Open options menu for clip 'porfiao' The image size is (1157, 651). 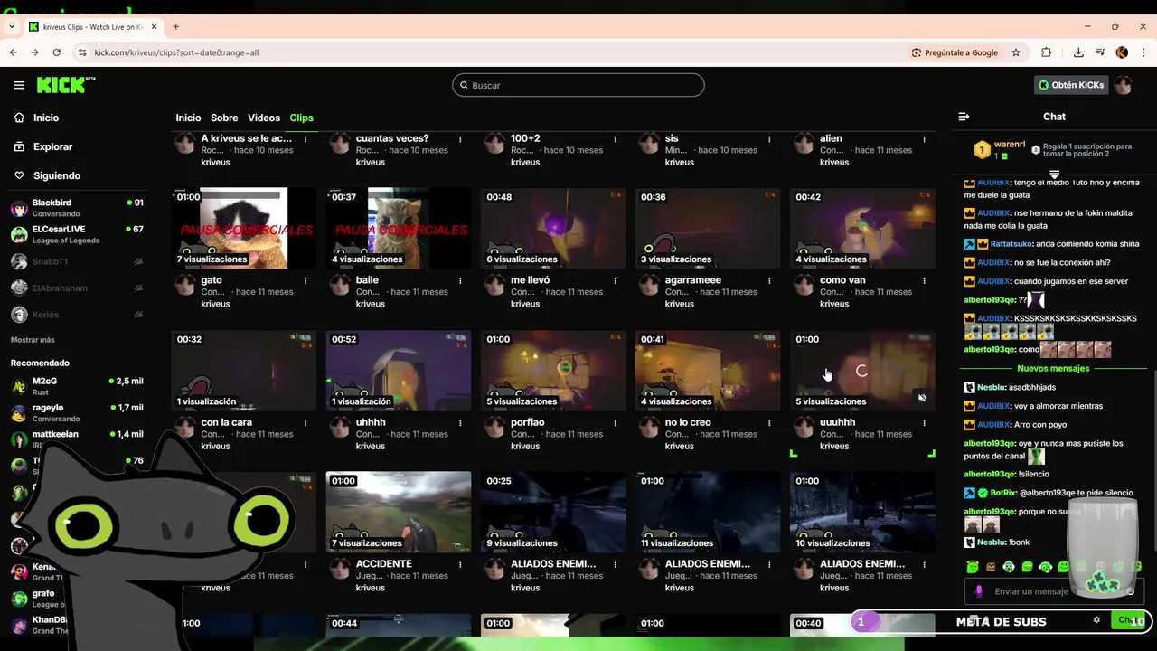click(615, 423)
